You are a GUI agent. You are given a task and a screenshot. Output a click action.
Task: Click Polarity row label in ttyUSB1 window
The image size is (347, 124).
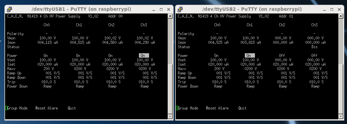[x=15, y=34]
